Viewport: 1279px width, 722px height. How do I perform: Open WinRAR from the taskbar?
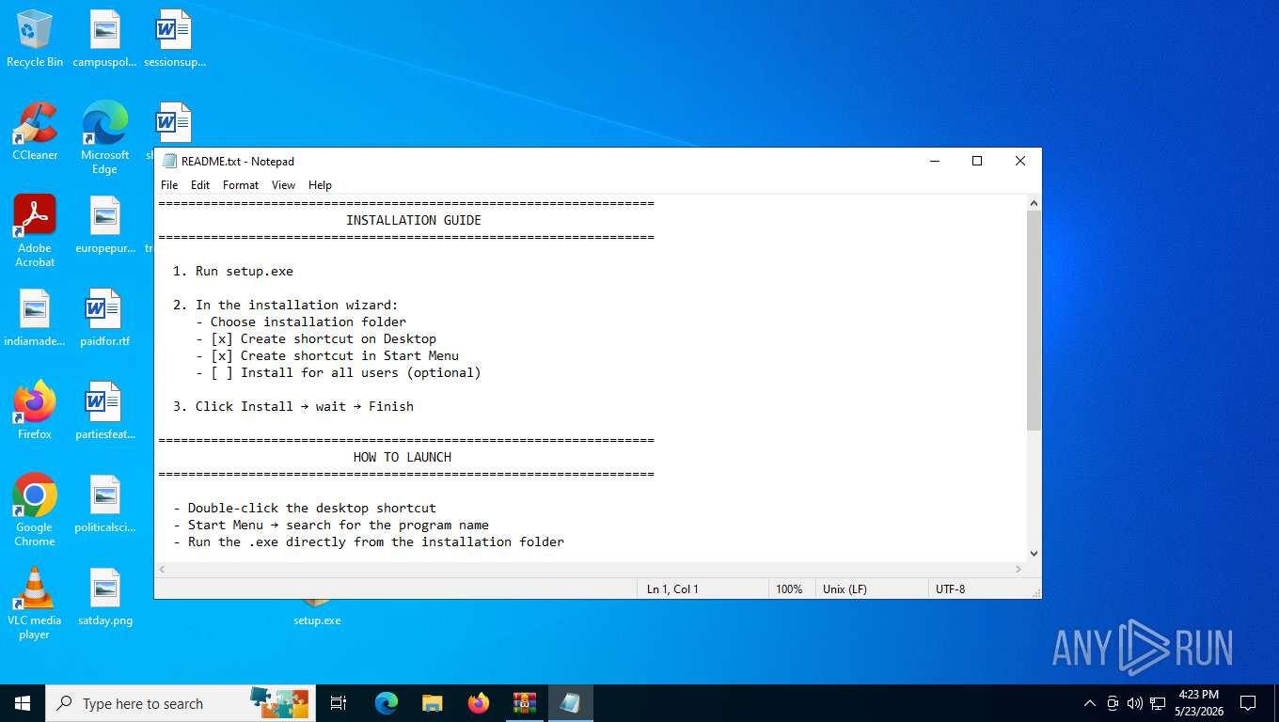click(524, 703)
